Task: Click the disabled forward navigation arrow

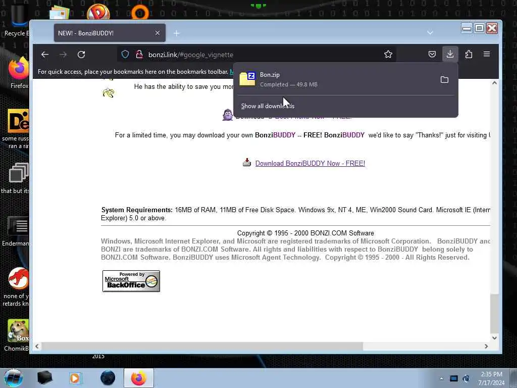Action: (x=63, y=55)
